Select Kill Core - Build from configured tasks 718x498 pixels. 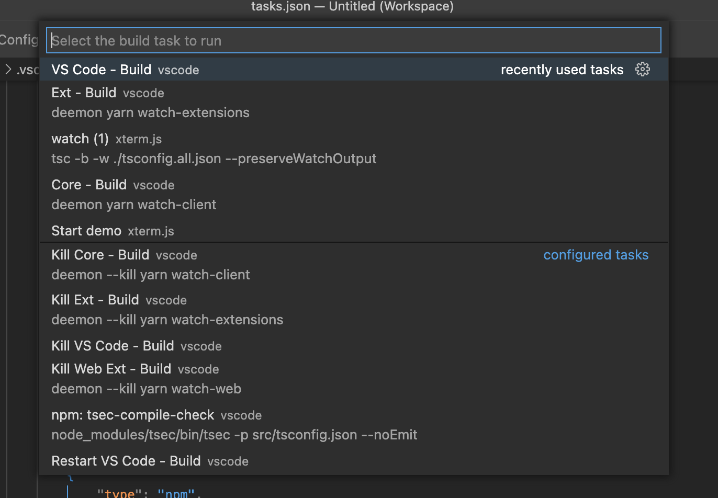click(100, 255)
